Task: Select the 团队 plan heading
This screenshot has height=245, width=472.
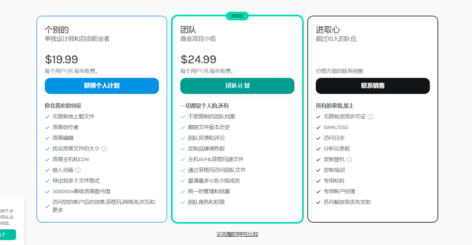Action: click(188, 30)
